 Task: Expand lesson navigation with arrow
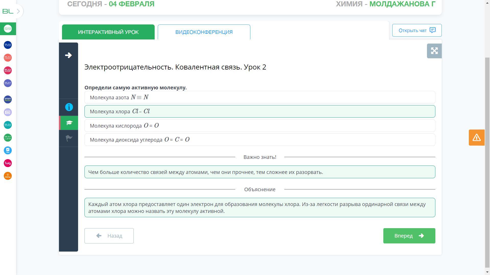pyautogui.click(x=68, y=55)
